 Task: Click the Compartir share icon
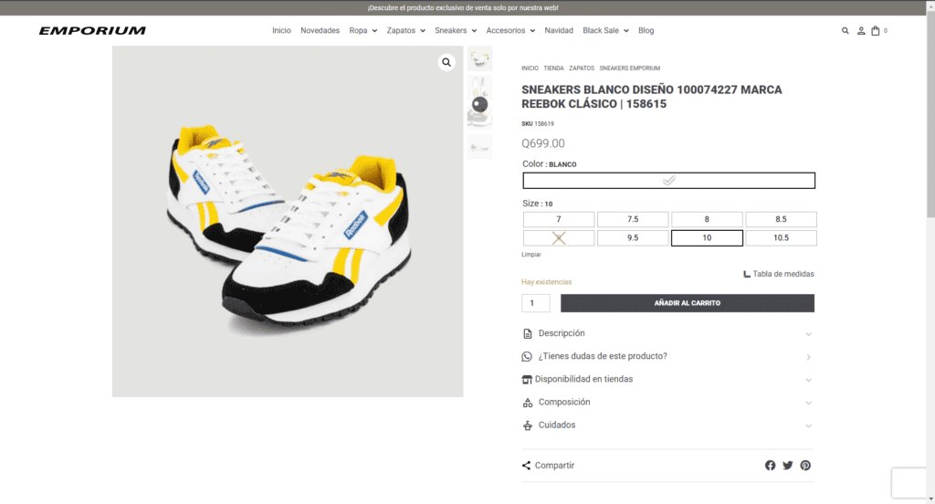pos(526,466)
